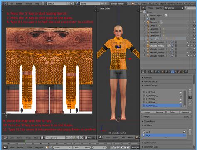Click the Remove button
Screen dimensions: 197x150
[x=159, y=112]
